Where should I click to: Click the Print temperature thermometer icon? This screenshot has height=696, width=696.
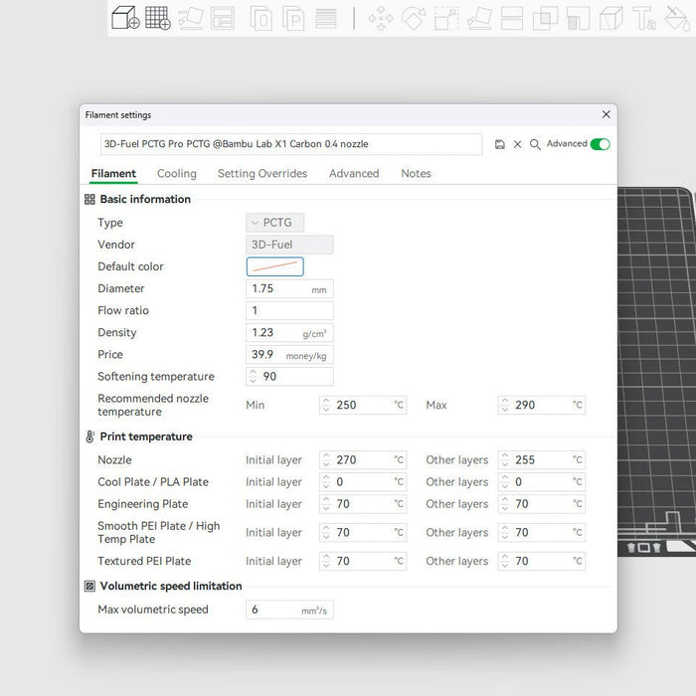pyautogui.click(x=89, y=436)
